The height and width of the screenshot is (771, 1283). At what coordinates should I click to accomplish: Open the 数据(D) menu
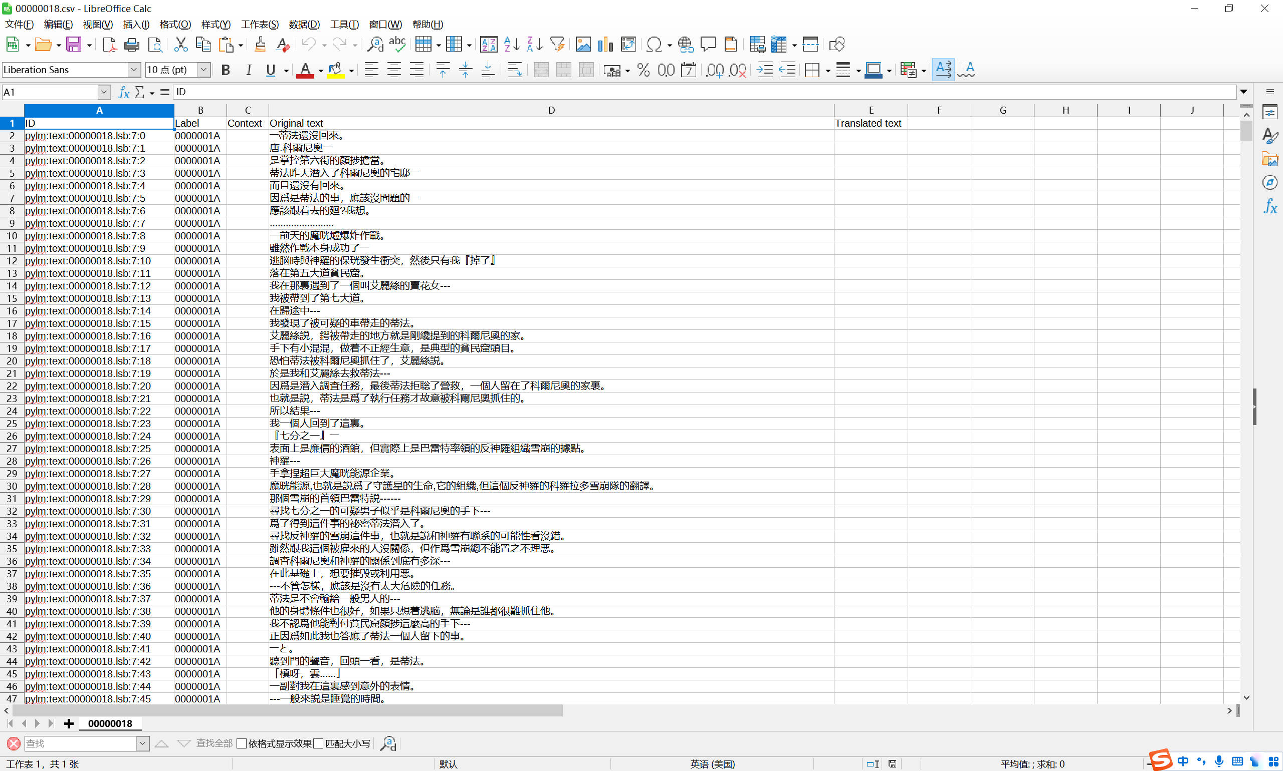305,25
